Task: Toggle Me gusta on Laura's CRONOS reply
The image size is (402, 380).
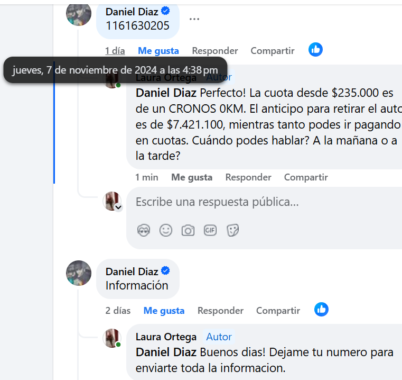Action: coord(192,177)
